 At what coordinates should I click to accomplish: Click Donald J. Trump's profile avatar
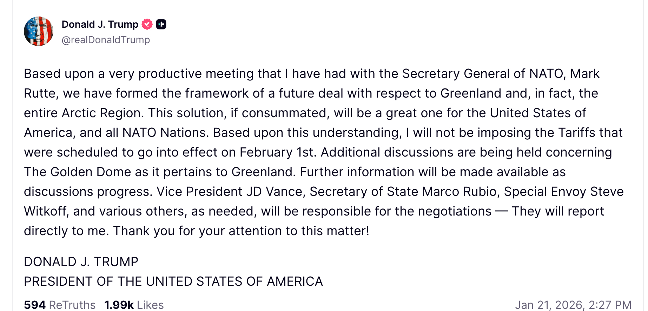tap(39, 31)
